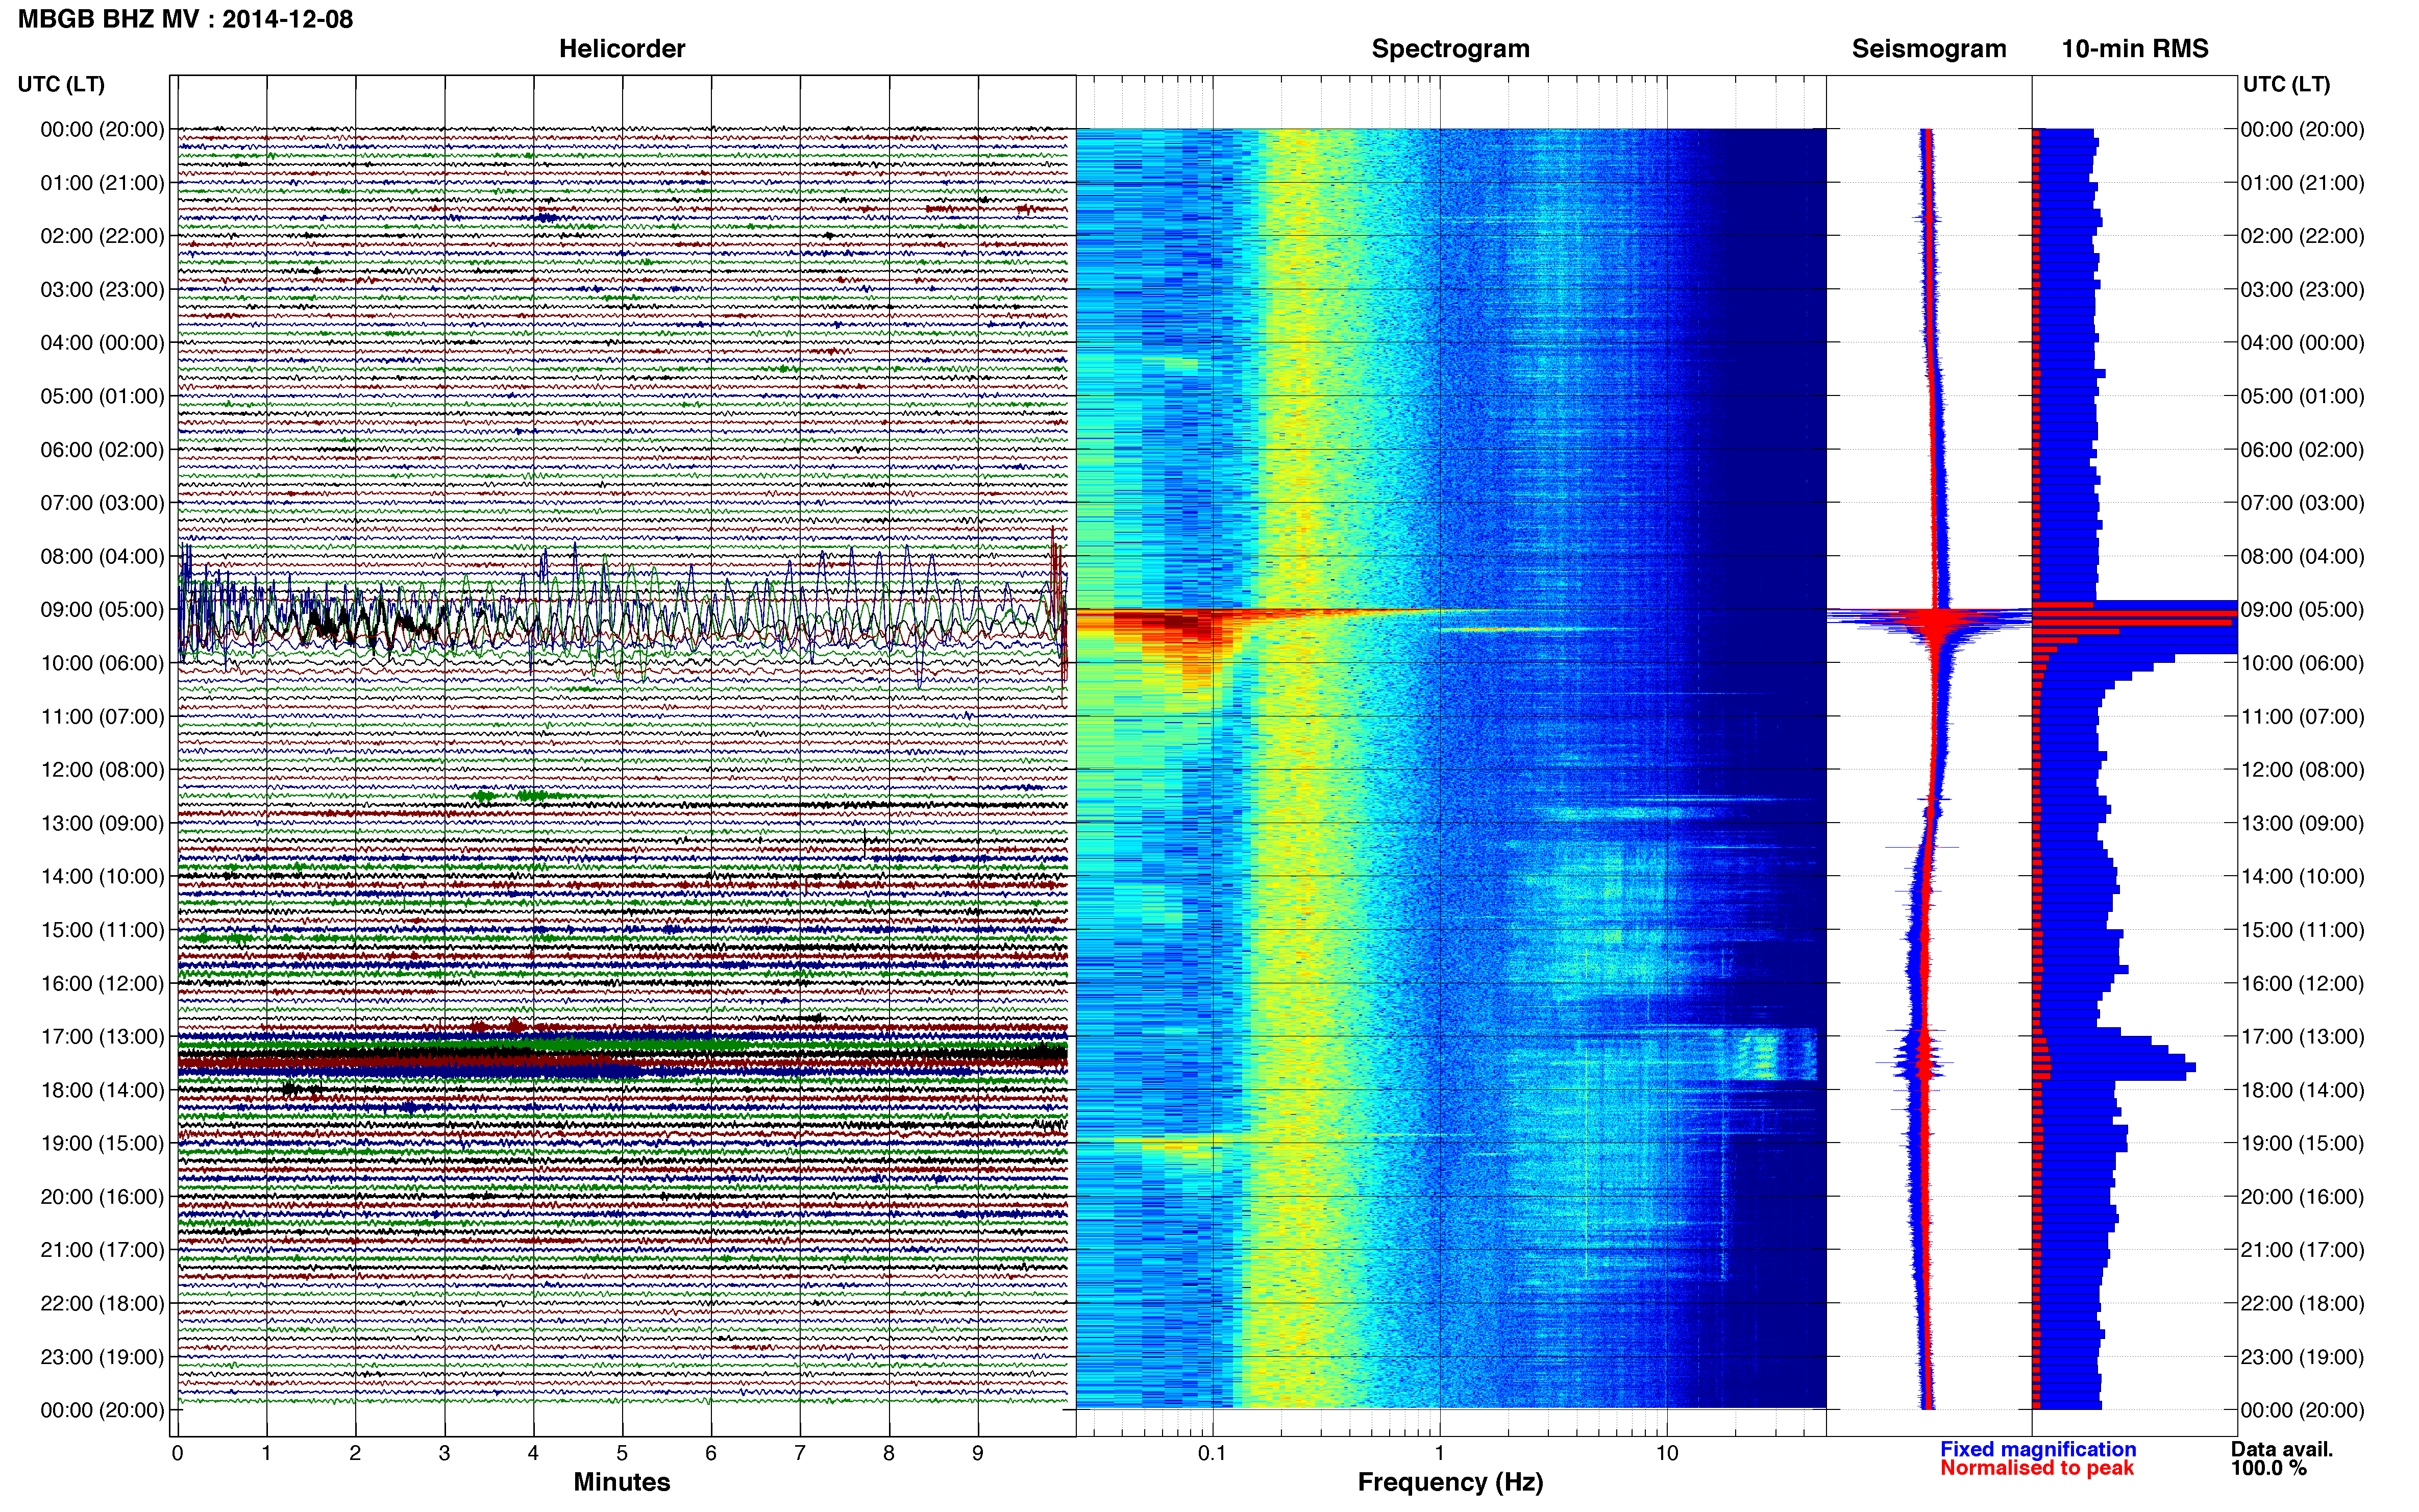Click the UTC (LT) label beside the RMS panel

pos(2286,84)
